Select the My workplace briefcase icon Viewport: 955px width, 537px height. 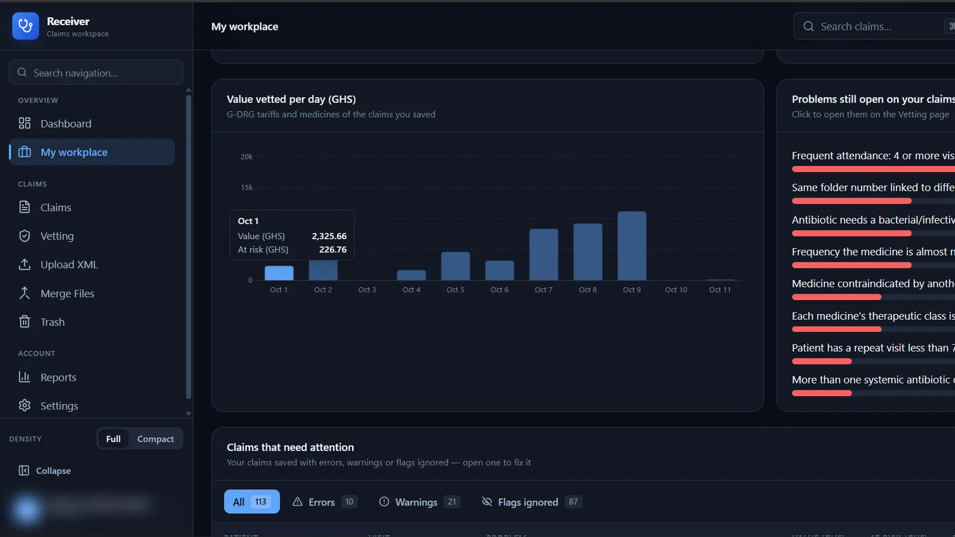(x=24, y=152)
